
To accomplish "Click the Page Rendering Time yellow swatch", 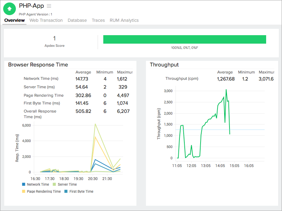I will click(x=24, y=191).
